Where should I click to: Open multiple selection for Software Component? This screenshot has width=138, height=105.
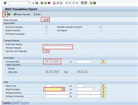tap(103, 96)
